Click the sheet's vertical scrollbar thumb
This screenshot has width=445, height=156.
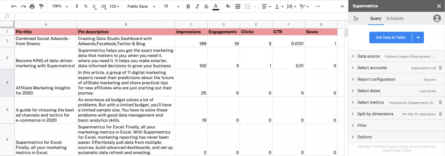coord(346,33)
